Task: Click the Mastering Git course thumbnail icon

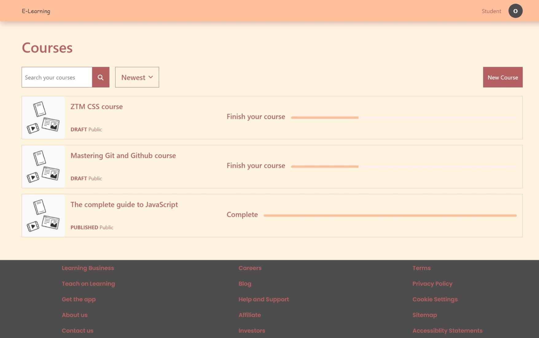Action: [x=43, y=167]
